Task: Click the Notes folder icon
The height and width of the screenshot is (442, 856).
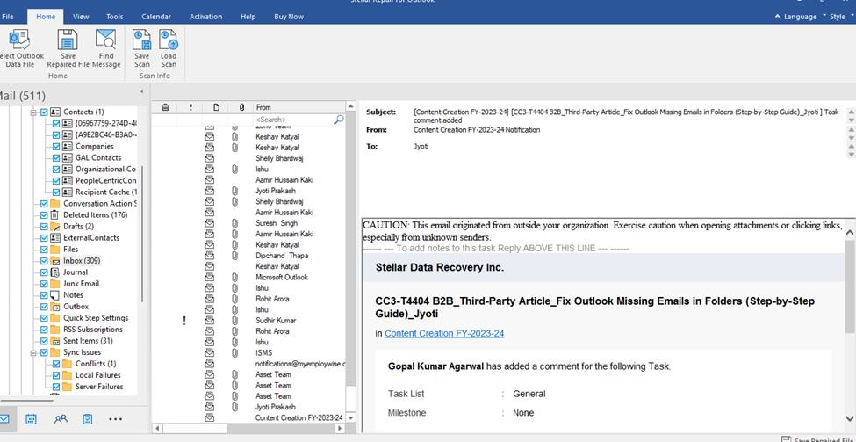Action: (x=54, y=295)
